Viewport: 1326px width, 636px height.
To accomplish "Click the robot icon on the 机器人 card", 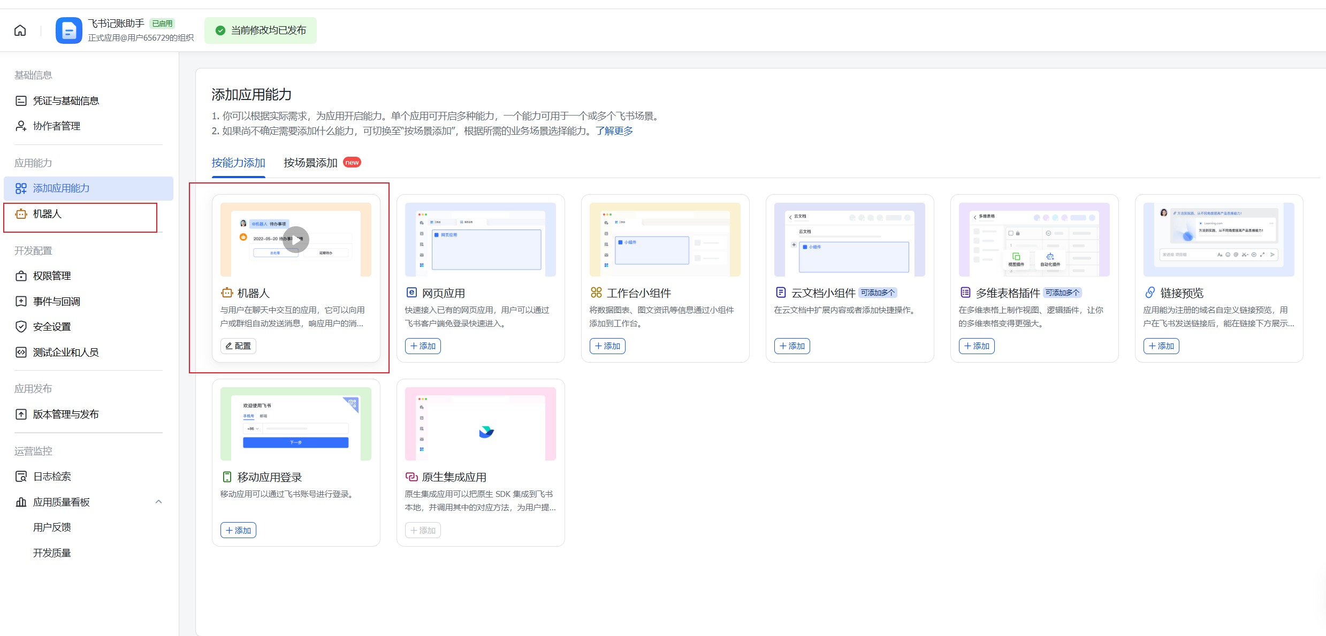I will click(227, 293).
